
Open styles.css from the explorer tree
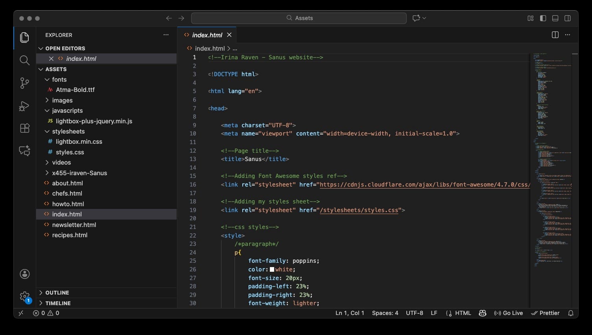(70, 152)
